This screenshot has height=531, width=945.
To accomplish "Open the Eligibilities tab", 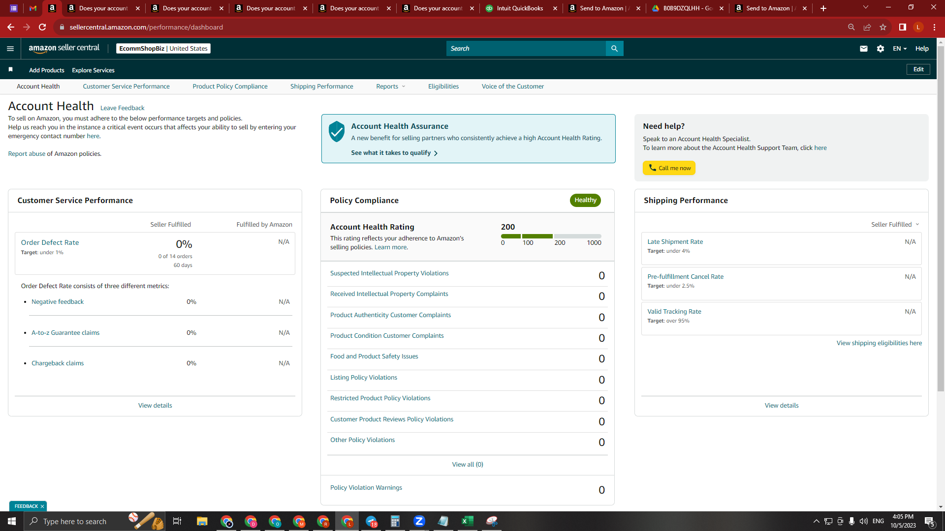I will tap(443, 86).
